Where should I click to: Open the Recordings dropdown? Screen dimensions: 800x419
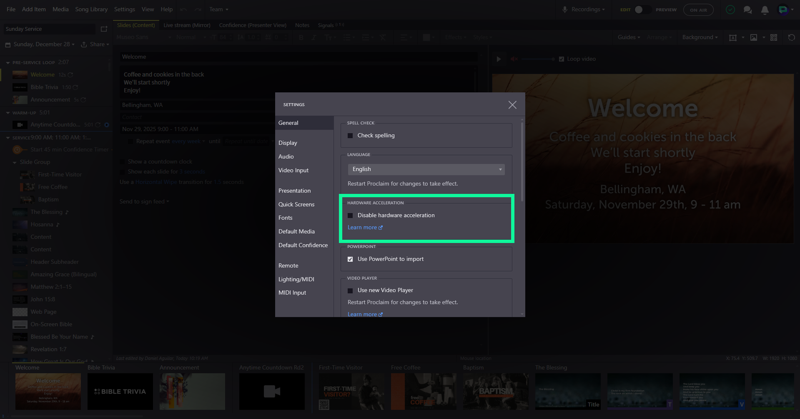(588, 10)
